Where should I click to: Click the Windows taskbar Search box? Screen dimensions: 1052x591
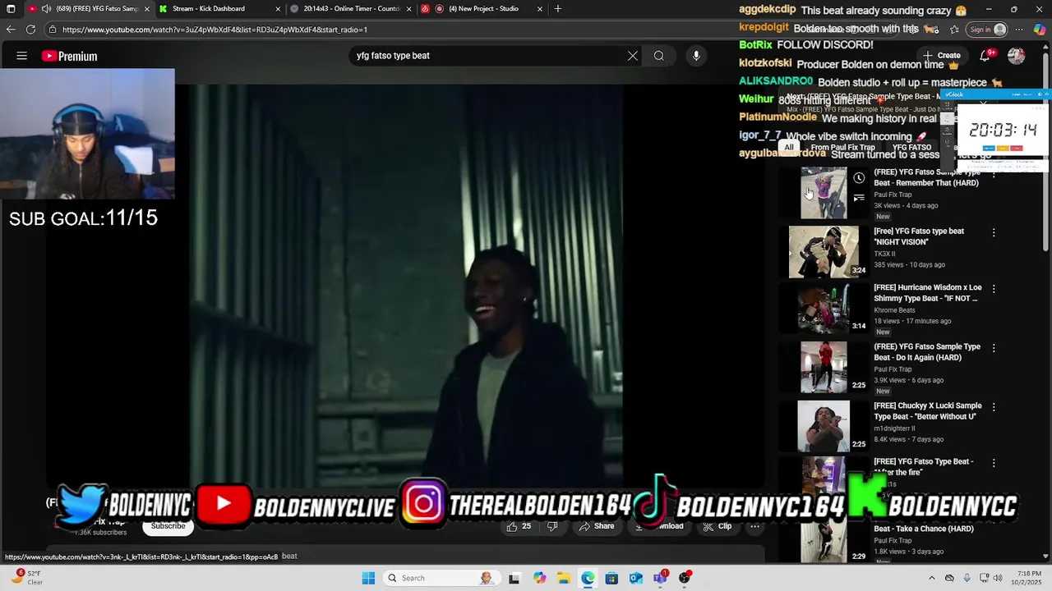tap(441, 578)
